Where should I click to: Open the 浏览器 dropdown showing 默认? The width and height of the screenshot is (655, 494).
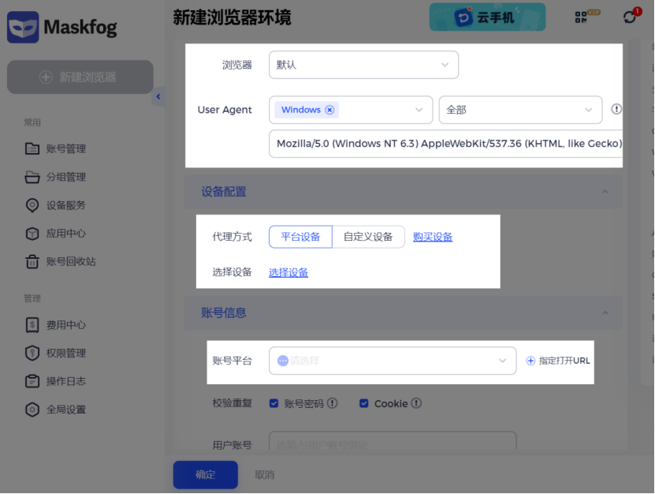(x=363, y=65)
